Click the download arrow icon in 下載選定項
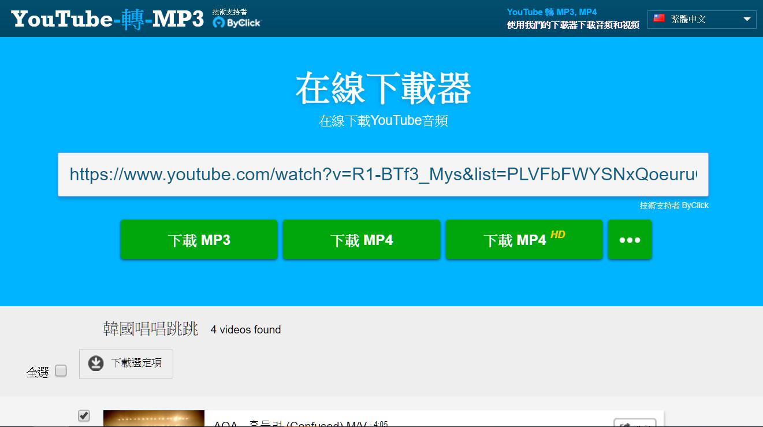Screen dimensions: 763x427 coord(96,363)
